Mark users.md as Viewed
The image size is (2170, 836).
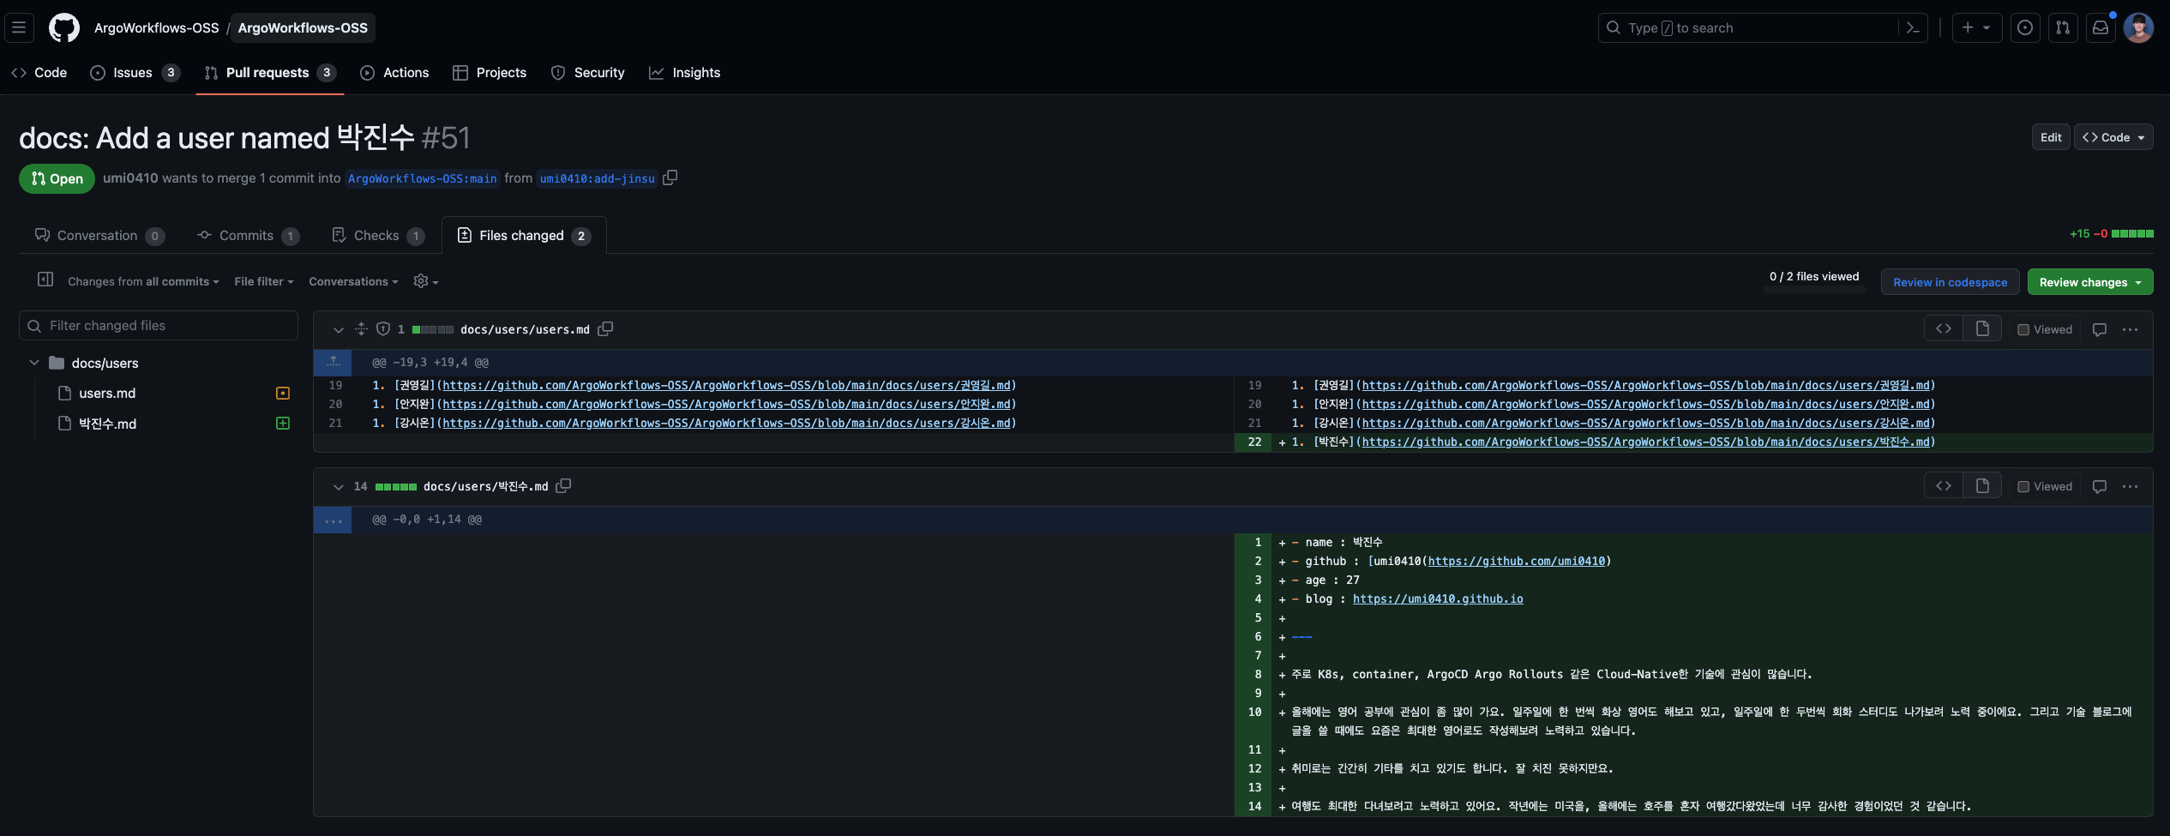2045,329
